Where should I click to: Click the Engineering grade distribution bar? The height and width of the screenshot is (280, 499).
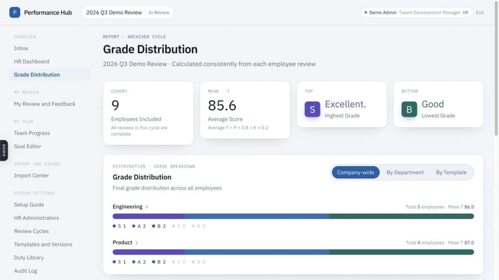point(293,216)
